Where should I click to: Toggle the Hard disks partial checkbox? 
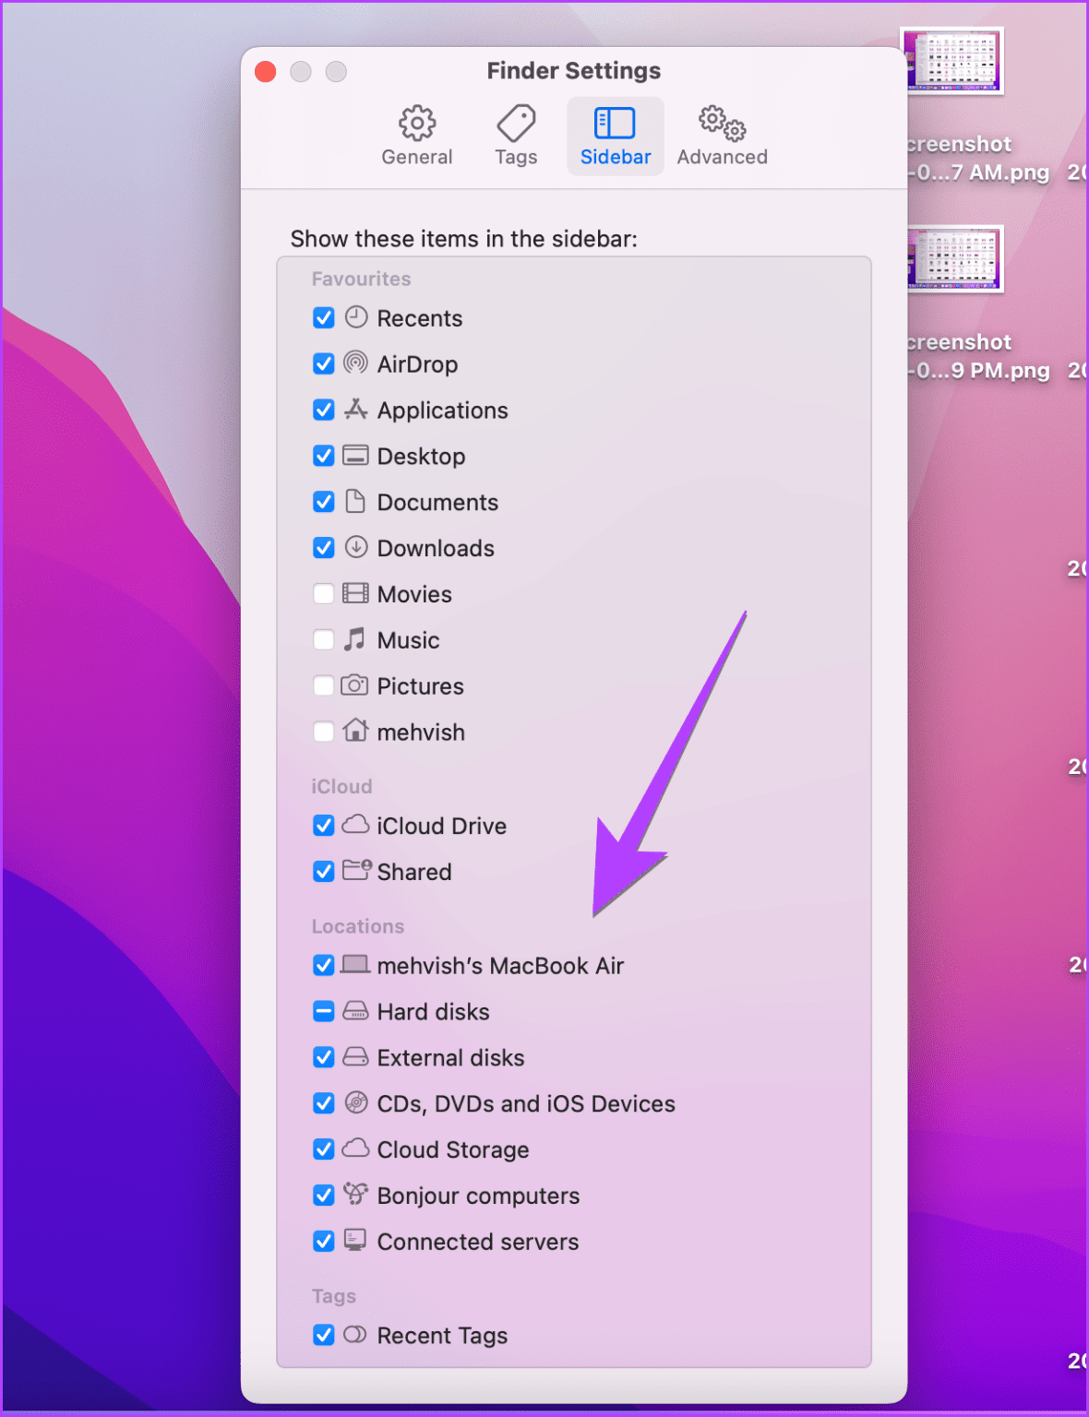coord(323,1011)
